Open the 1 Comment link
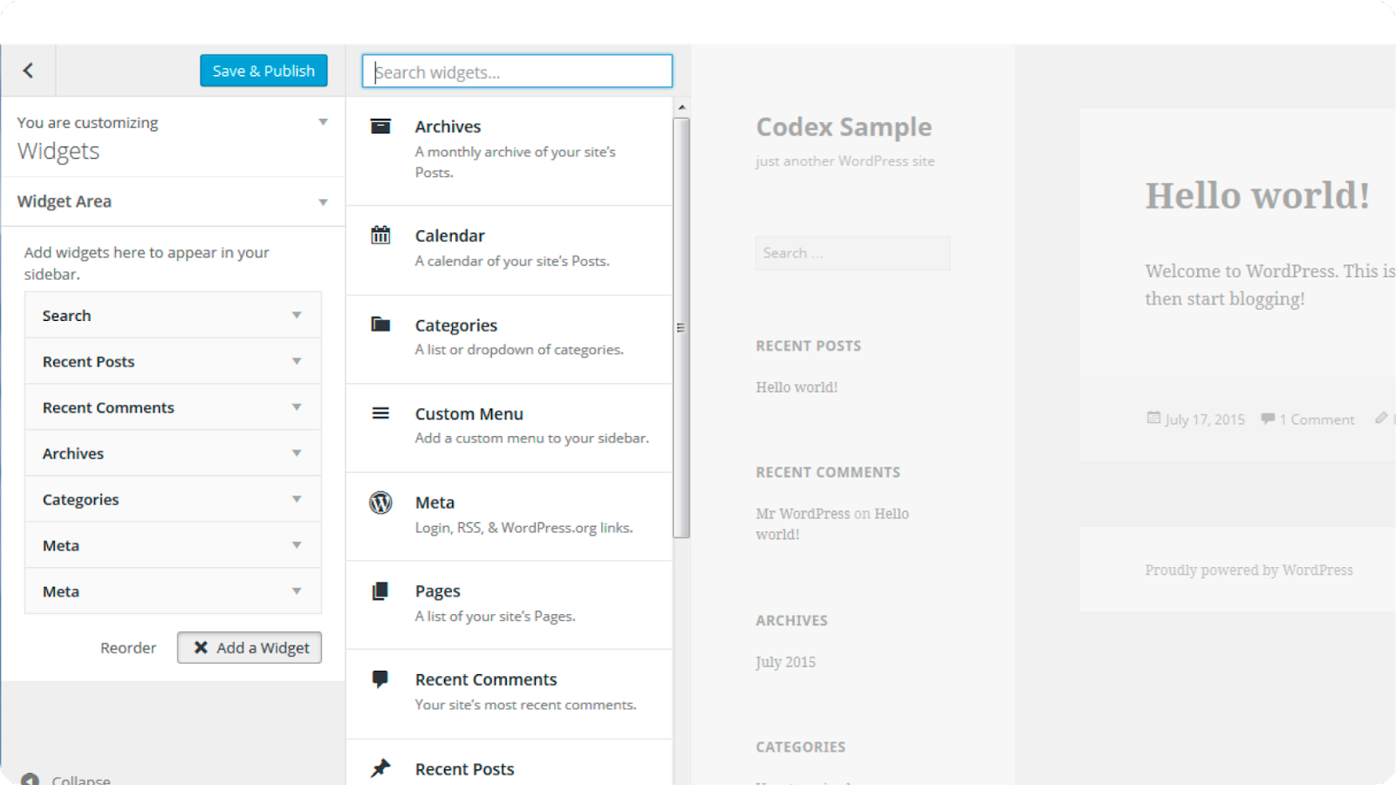This screenshot has width=1396, height=785. pos(1317,420)
